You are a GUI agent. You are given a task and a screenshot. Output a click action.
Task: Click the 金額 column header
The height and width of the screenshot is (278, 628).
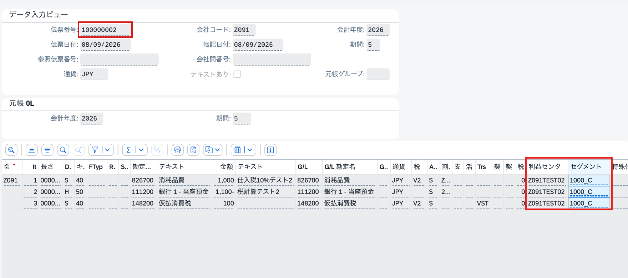224,167
